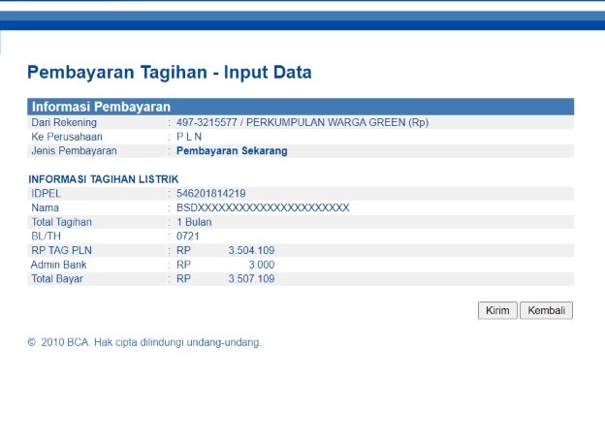Click the BL/TH value 0721
The image size is (605, 445).
coord(187,236)
